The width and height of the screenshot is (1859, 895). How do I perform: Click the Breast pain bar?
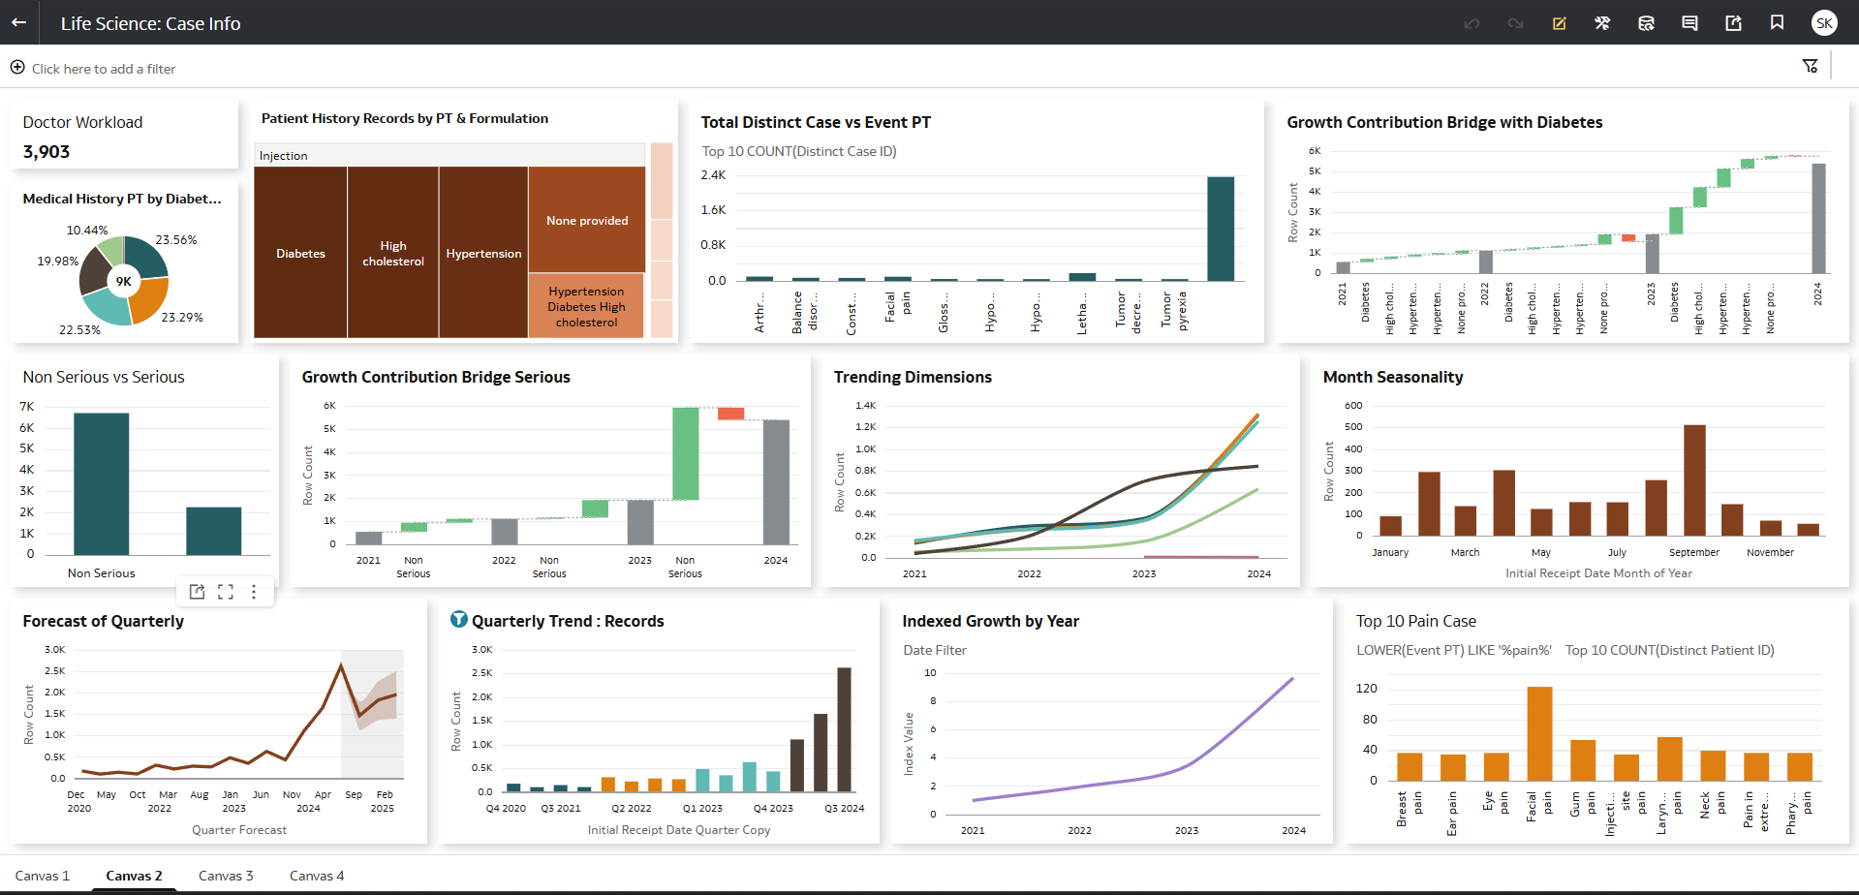[x=1410, y=766]
